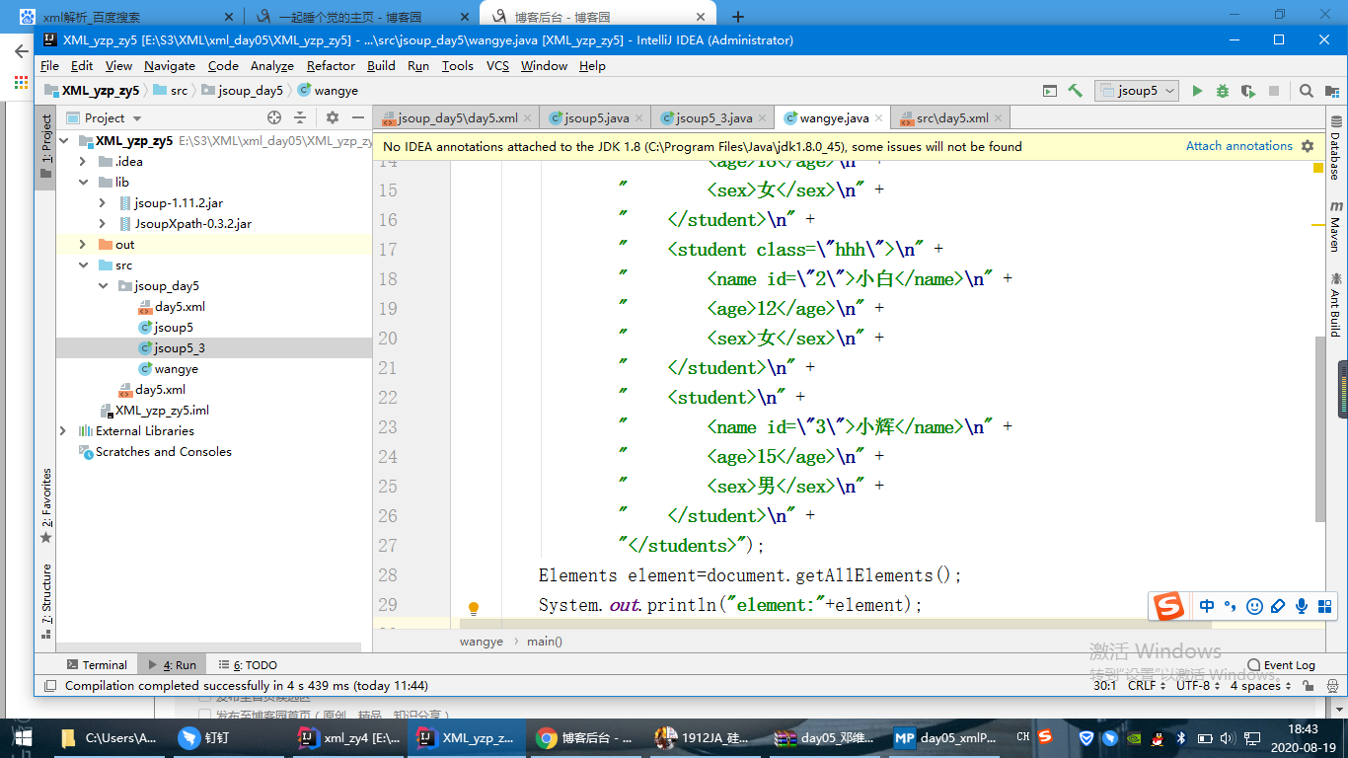The image size is (1348, 758).
Task: Click the Attach annotations link
Action: 1238,146
